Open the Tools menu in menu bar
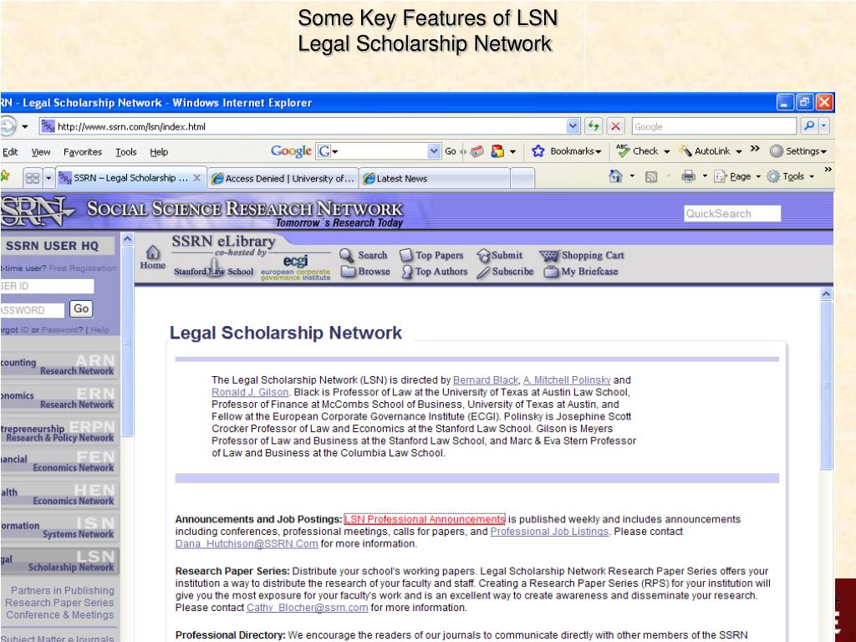Image resolution: width=856 pixels, height=642 pixels. coord(126,152)
